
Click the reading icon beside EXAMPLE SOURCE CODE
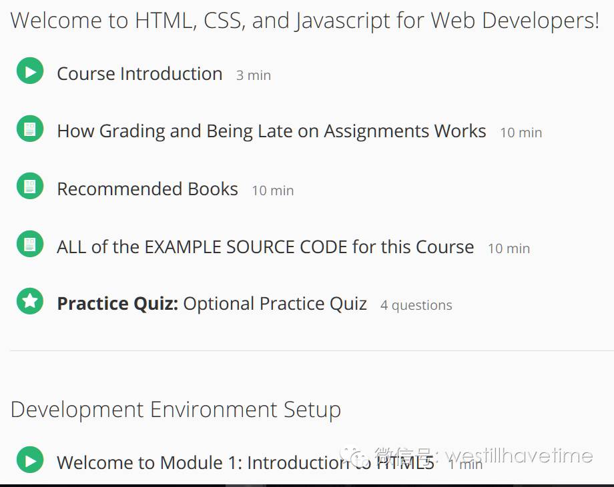coord(30,244)
